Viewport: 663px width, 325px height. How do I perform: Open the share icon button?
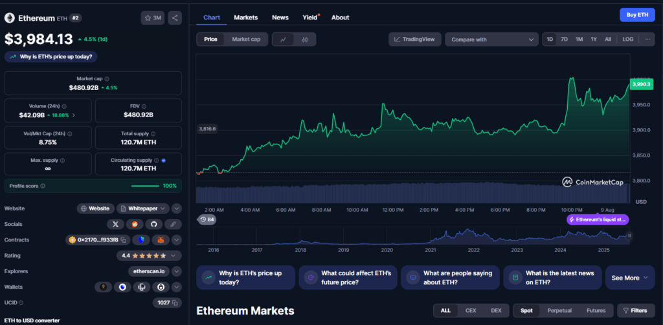(x=175, y=17)
